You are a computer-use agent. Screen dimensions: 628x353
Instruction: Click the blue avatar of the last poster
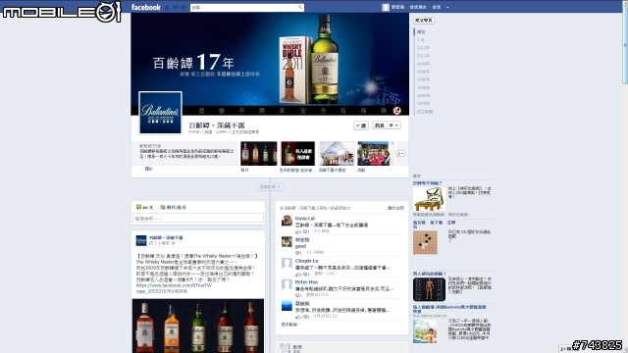(x=287, y=305)
